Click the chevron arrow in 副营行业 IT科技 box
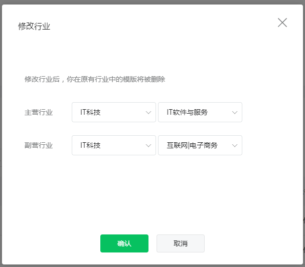Viewport: 305px width, 267px height. 148,146
